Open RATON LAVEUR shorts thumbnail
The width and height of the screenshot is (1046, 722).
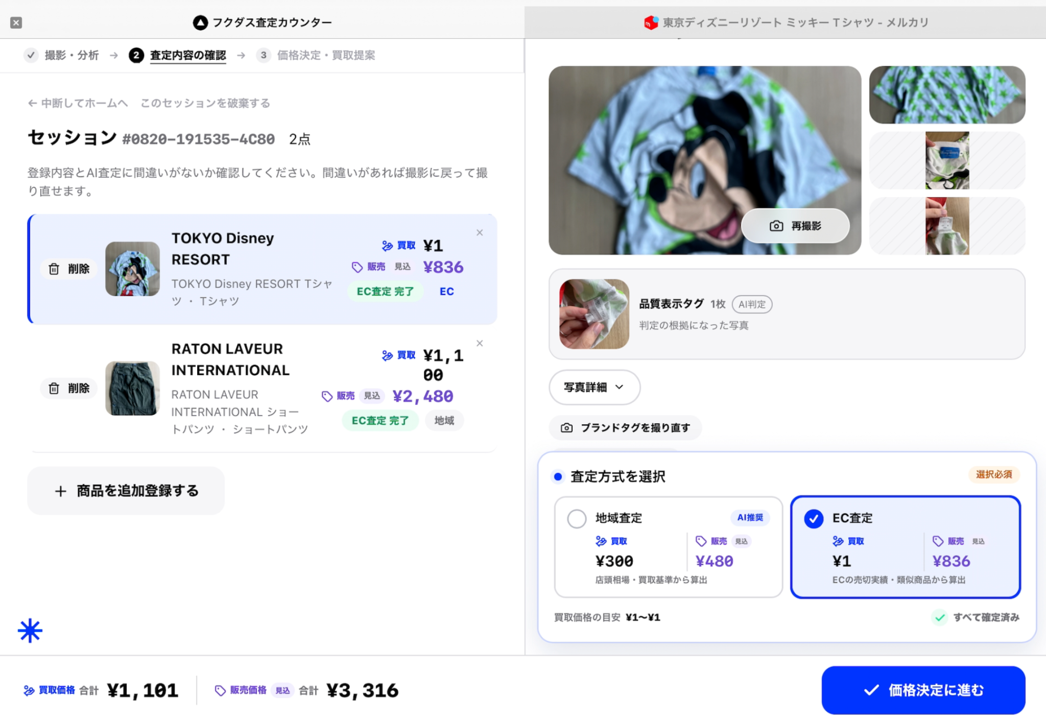tap(132, 389)
